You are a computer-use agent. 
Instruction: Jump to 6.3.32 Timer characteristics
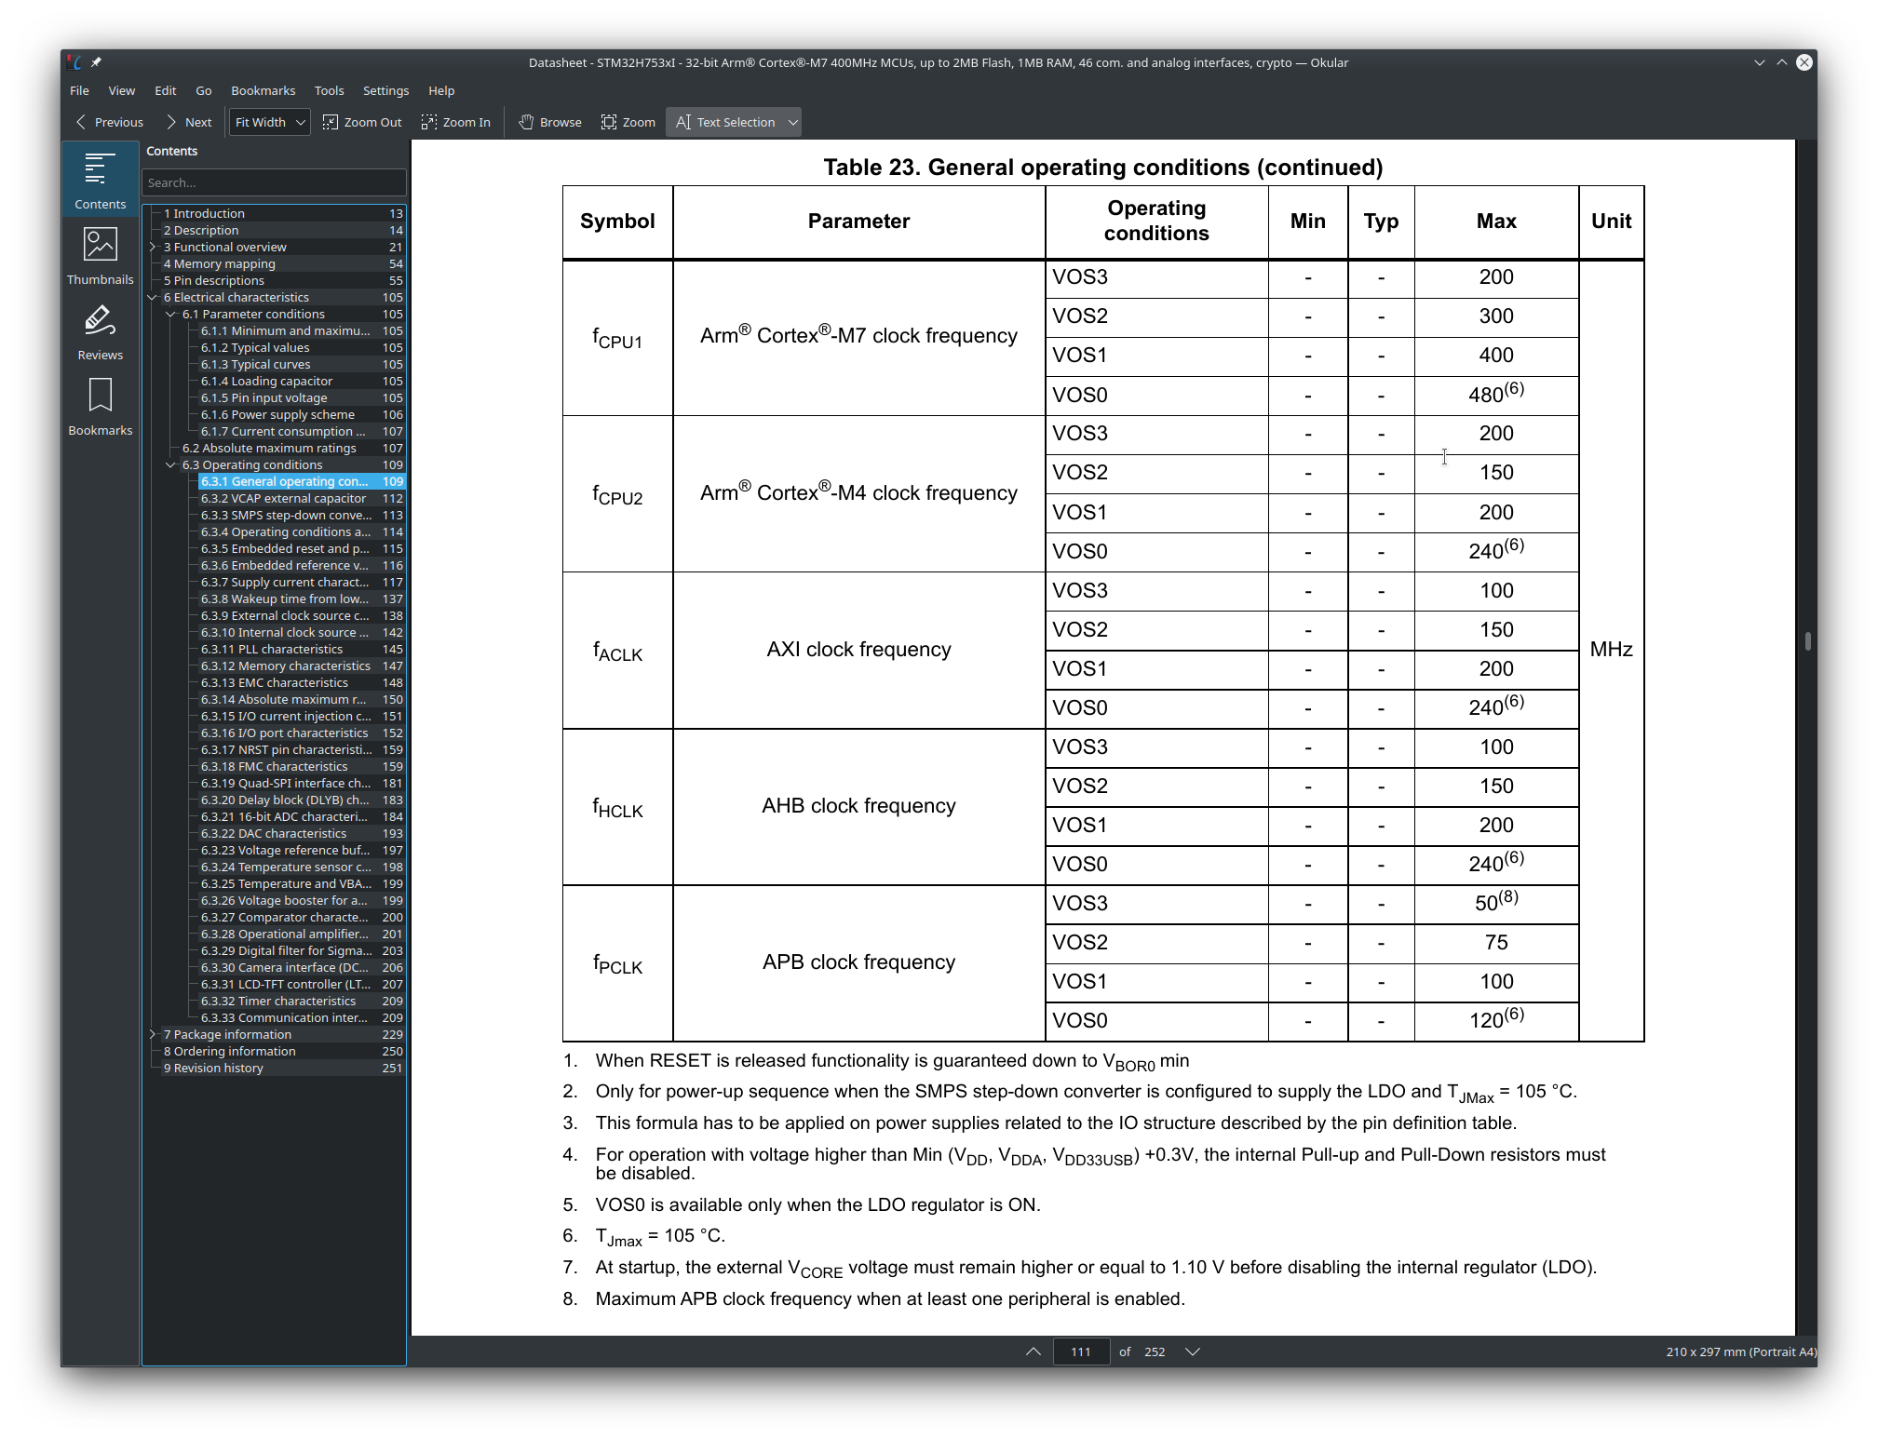[x=302, y=1001]
